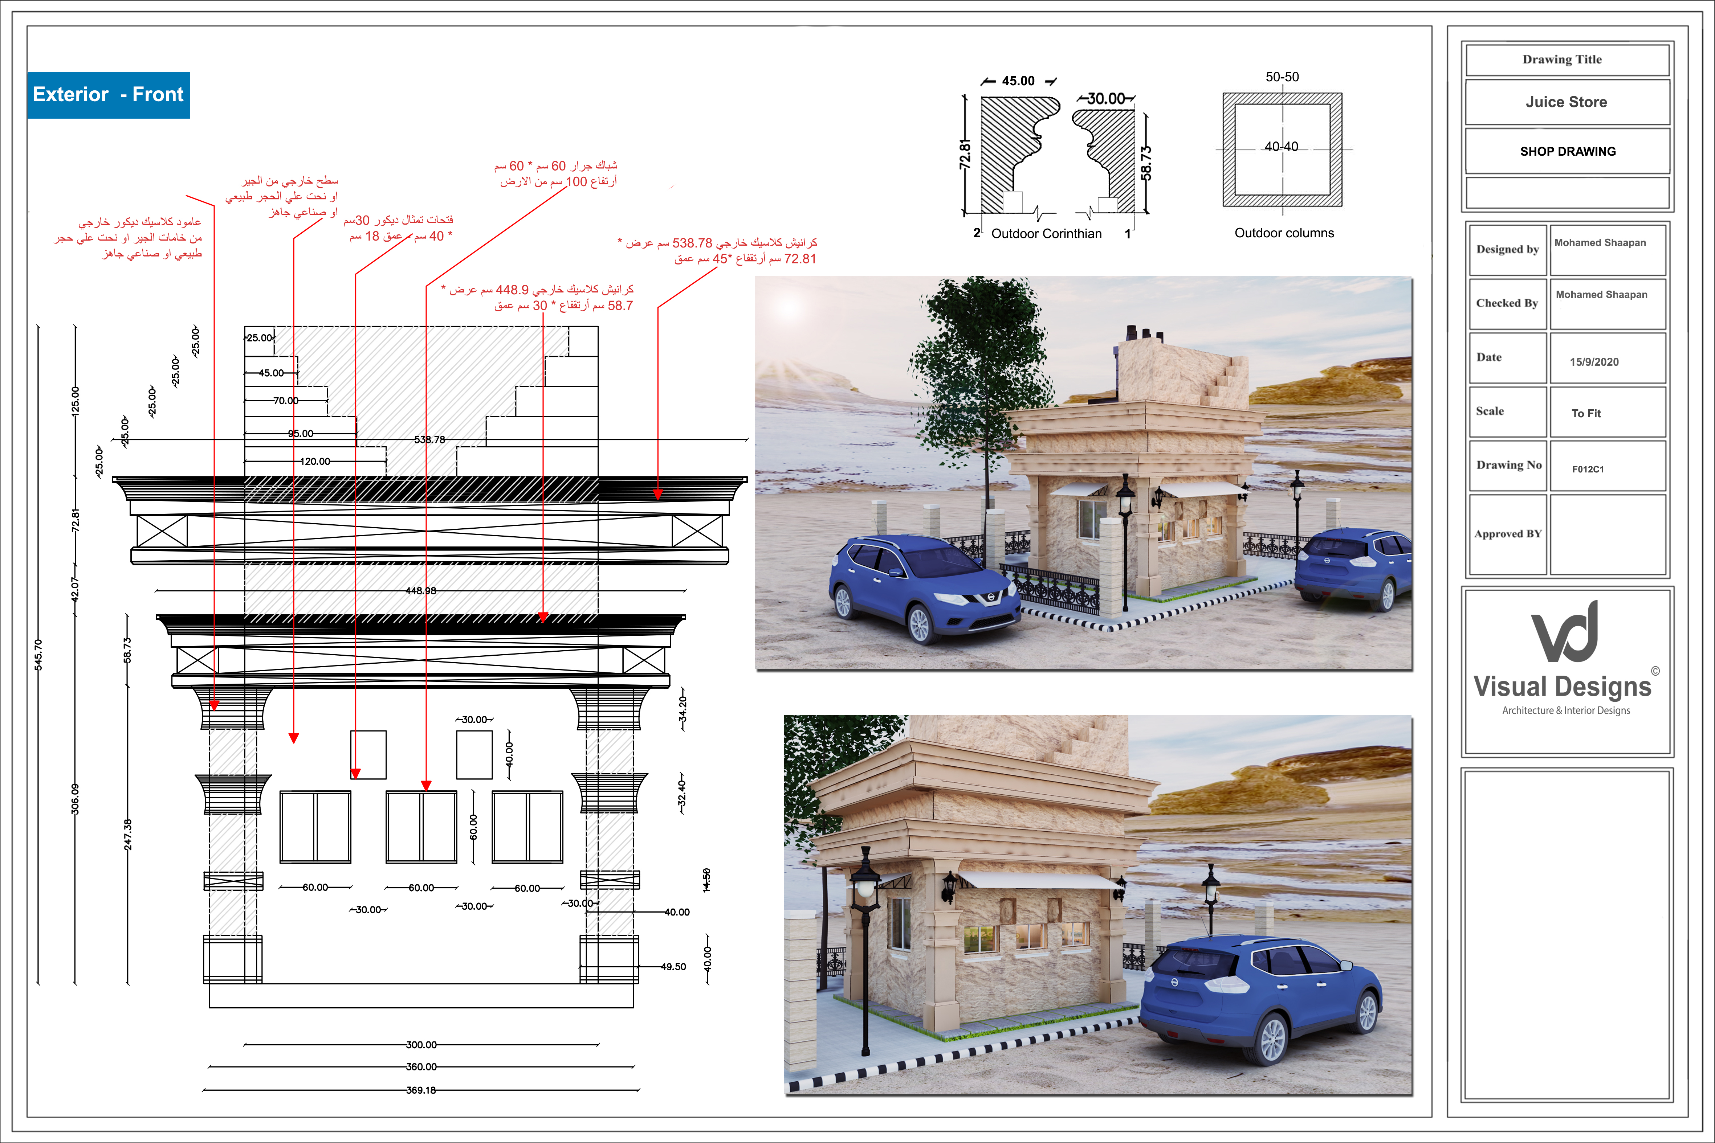Screen dimensions: 1715x1143
Task: Open the lower kiosk render image
Action: click(x=1097, y=905)
